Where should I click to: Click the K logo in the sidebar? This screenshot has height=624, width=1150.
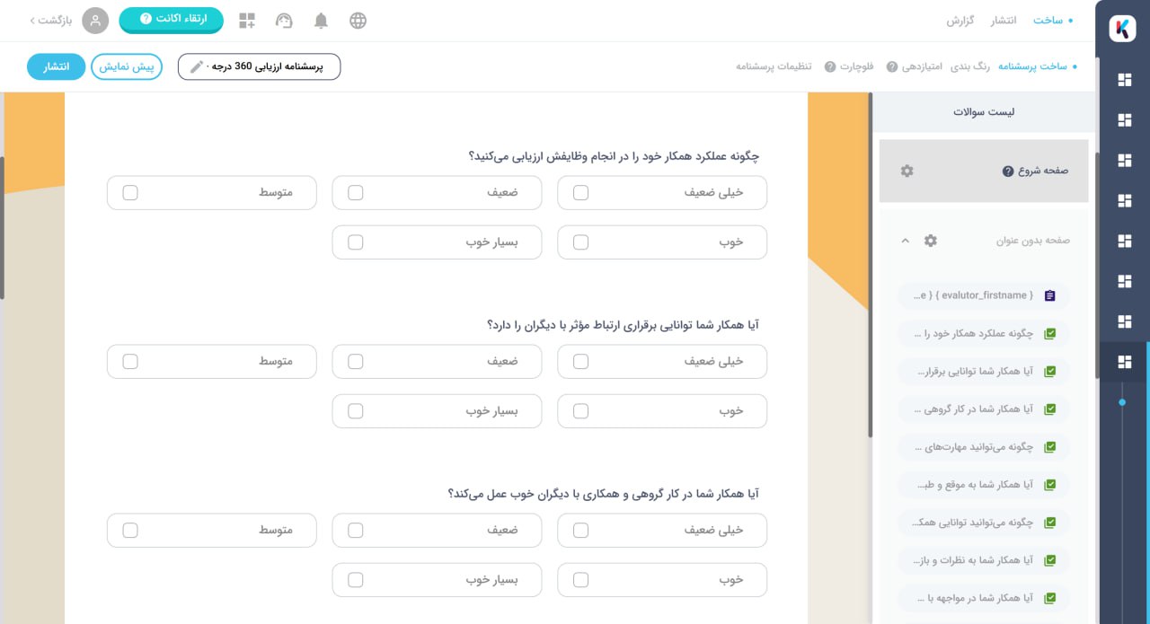pos(1122,29)
